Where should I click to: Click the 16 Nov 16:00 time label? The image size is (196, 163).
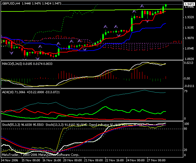pyautogui.click(x=52, y=160)
